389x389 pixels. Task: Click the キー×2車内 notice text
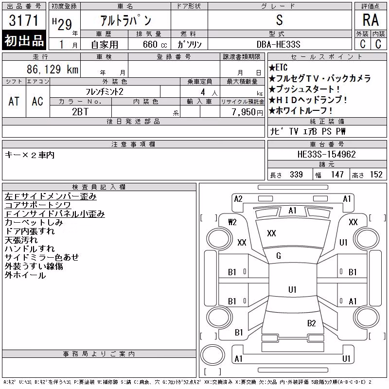(x=30, y=155)
